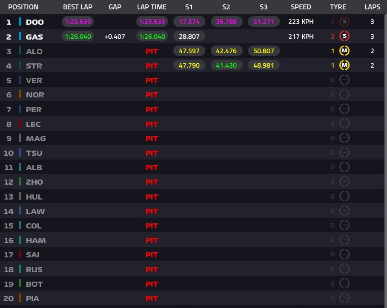
Task: Click the 223 KPH speed value
Action: (x=301, y=22)
